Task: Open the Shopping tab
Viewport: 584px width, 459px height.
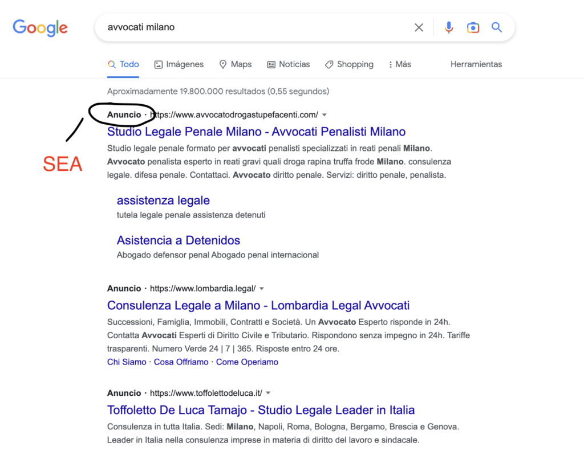Action: [350, 64]
